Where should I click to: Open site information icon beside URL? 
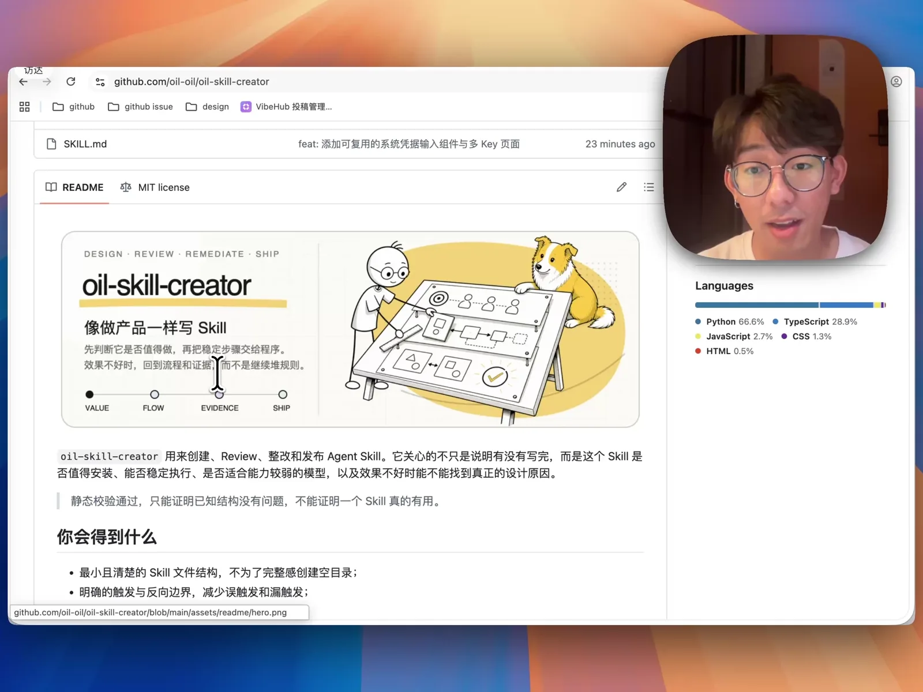(100, 82)
